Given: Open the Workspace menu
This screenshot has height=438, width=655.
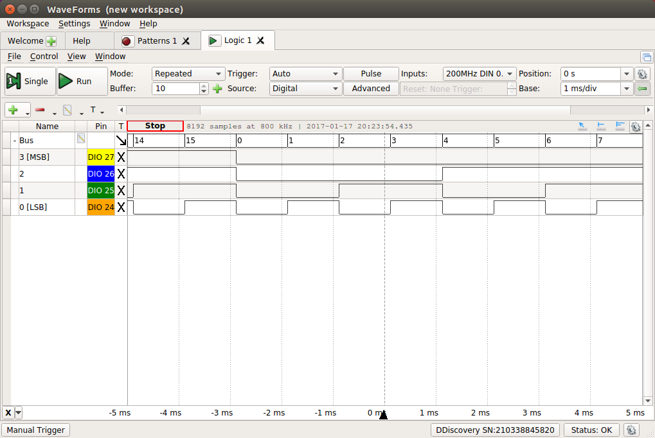Looking at the screenshot, I should [x=28, y=23].
